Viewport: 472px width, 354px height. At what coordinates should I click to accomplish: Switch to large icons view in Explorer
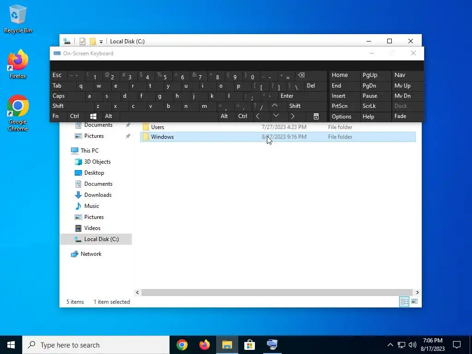414,301
